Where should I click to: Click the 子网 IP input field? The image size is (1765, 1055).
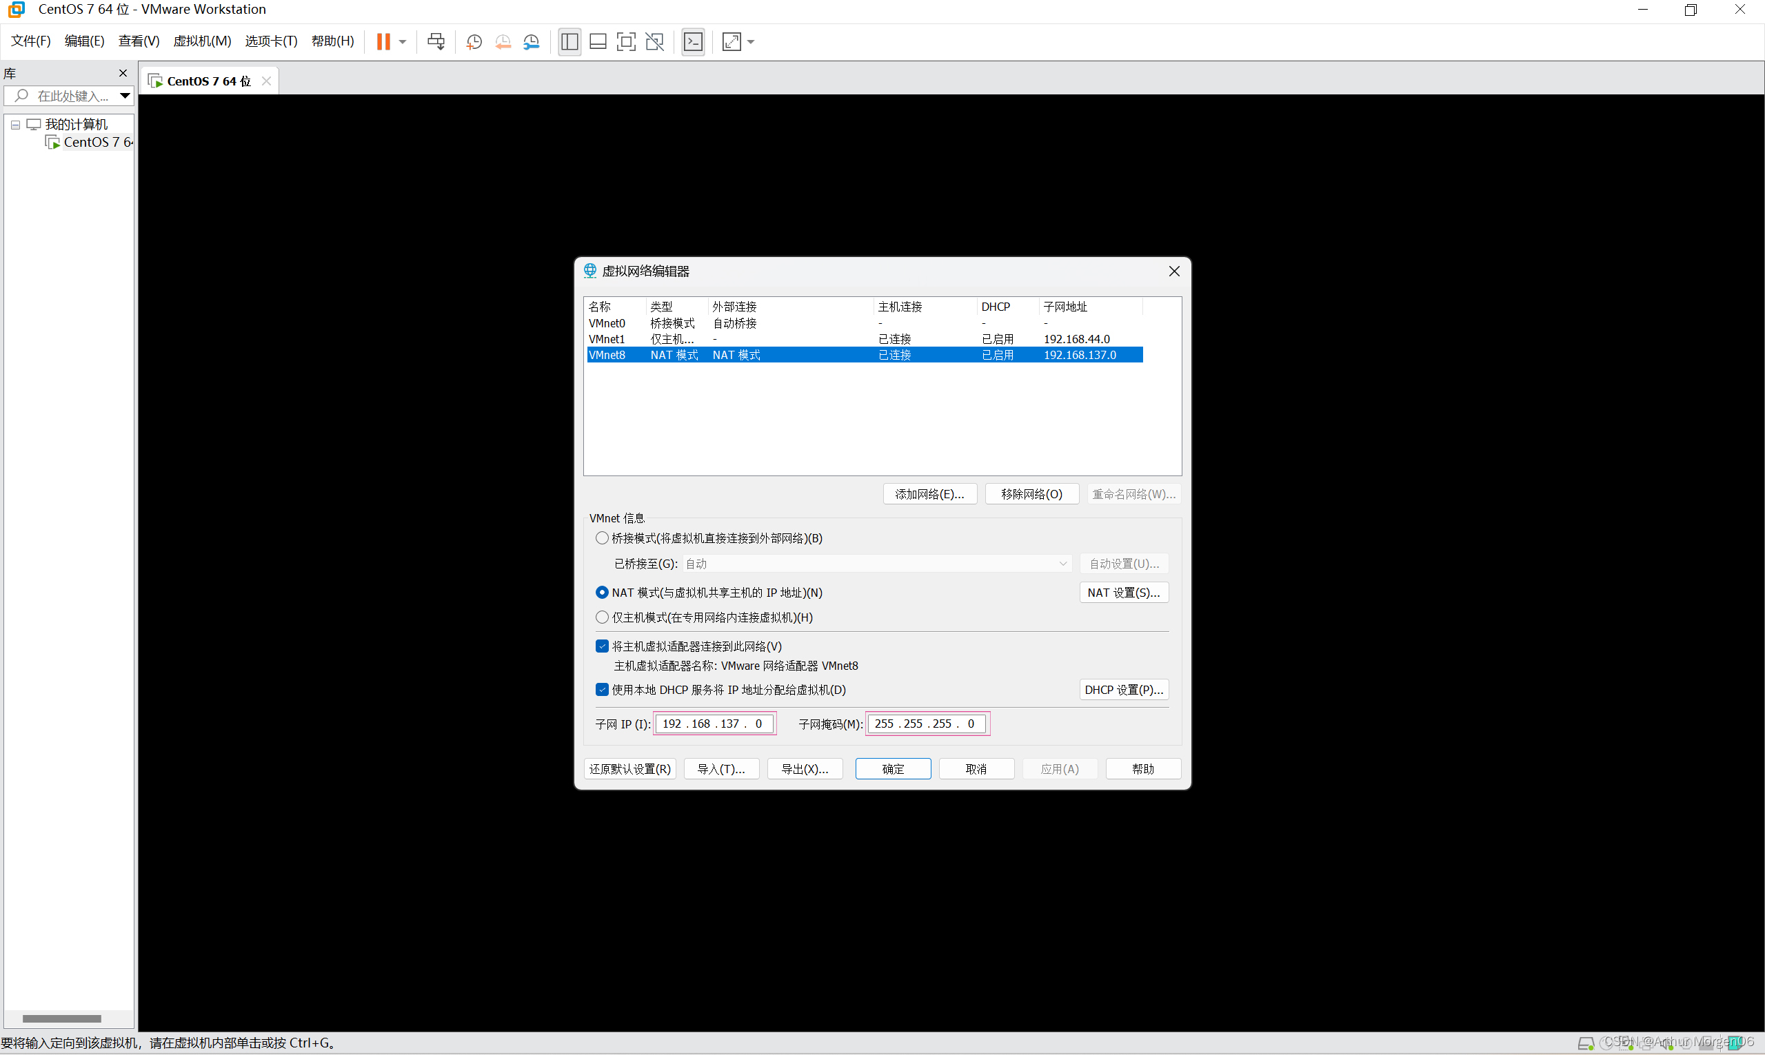(x=714, y=724)
